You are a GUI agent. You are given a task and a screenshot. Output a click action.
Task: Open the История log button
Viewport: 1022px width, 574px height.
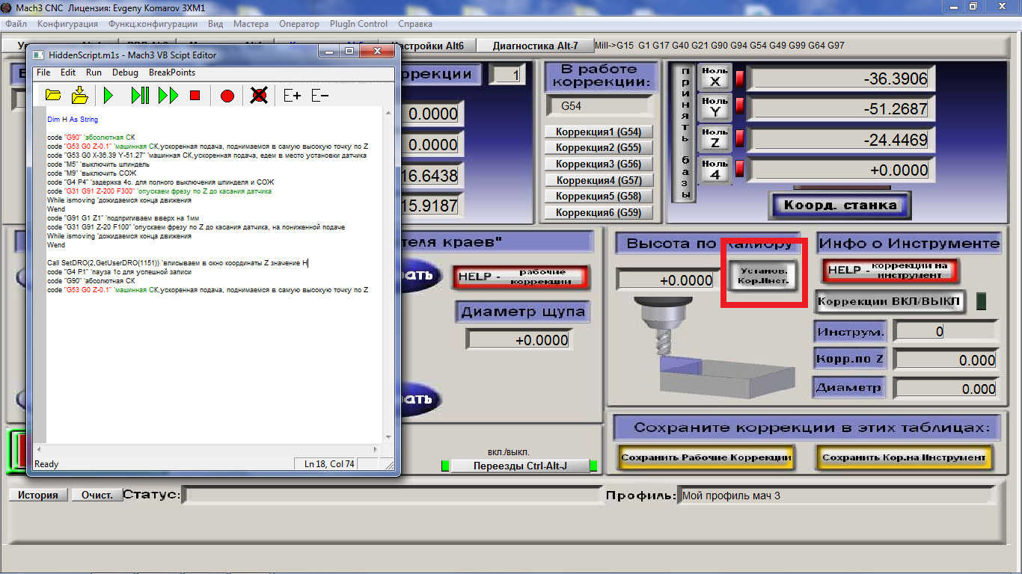[x=38, y=495]
